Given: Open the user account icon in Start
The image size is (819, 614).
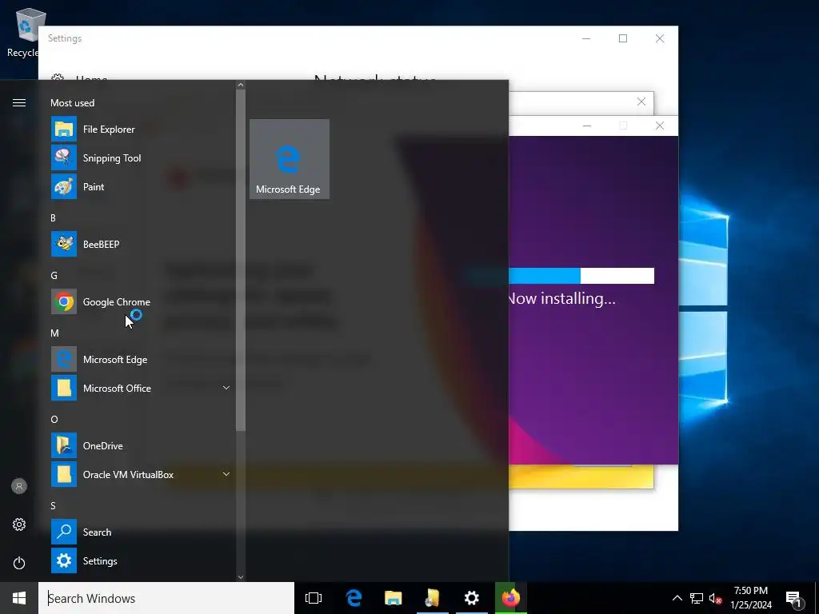Looking at the screenshot, I should [x=19, y=486].
